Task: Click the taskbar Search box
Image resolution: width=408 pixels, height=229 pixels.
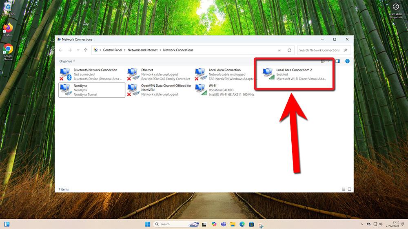Action: [x=176, y=224]
